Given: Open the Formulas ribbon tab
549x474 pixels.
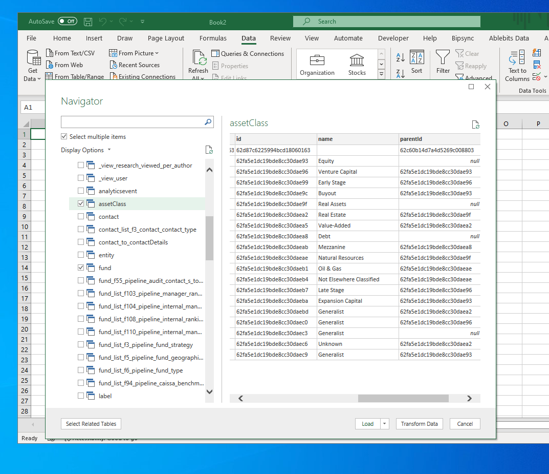Looking at the screenshot, I should 213,38.
